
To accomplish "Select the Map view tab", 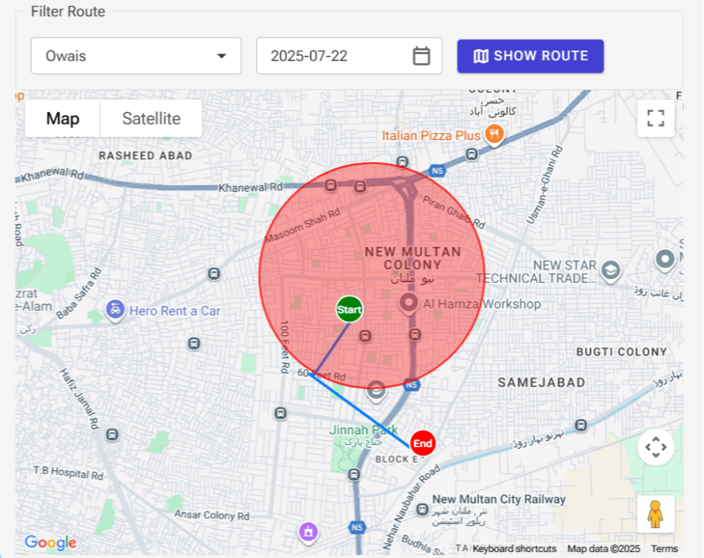I will point(63,118).
